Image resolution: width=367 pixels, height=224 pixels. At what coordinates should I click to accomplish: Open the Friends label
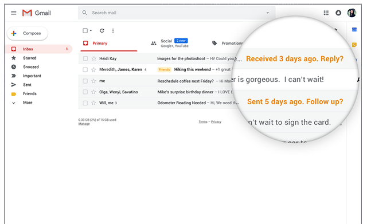coord(30,93)
